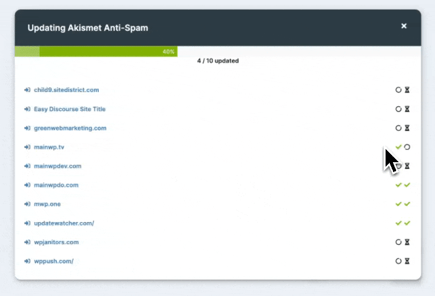
Task: Open the mainwp.tv site link
Action: 49,147
